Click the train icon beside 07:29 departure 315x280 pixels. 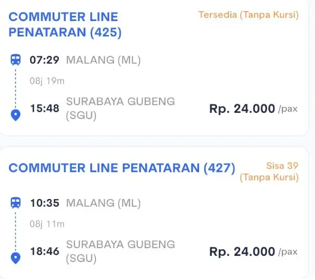point(15,59)
